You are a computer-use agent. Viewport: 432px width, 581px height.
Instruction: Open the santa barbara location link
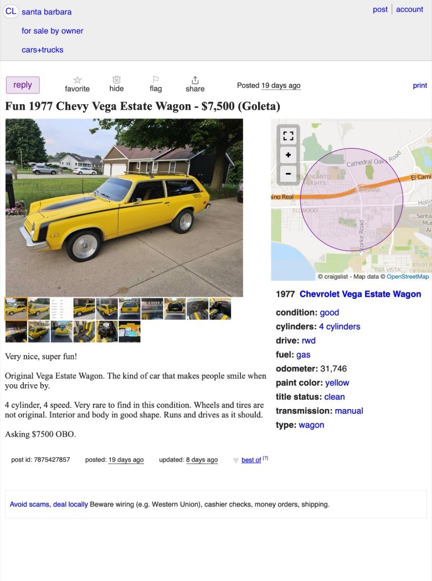tap(47, 12)
